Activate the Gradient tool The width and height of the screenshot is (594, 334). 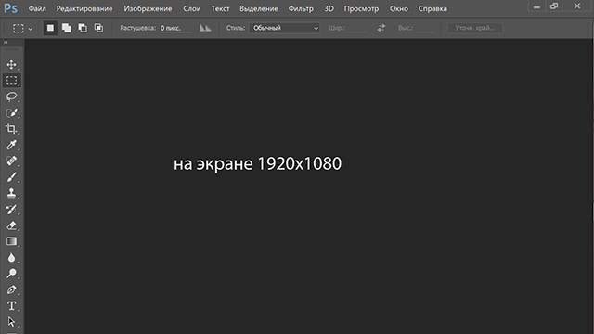(11, 241)
